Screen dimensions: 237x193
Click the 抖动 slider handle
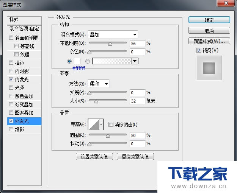coord(89,144)
